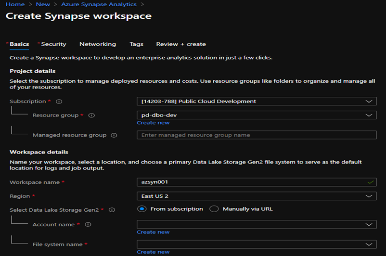This screenshot has width=386, height=256.
Task: Go to New in the breadcrumb
Action: (43, 4)
